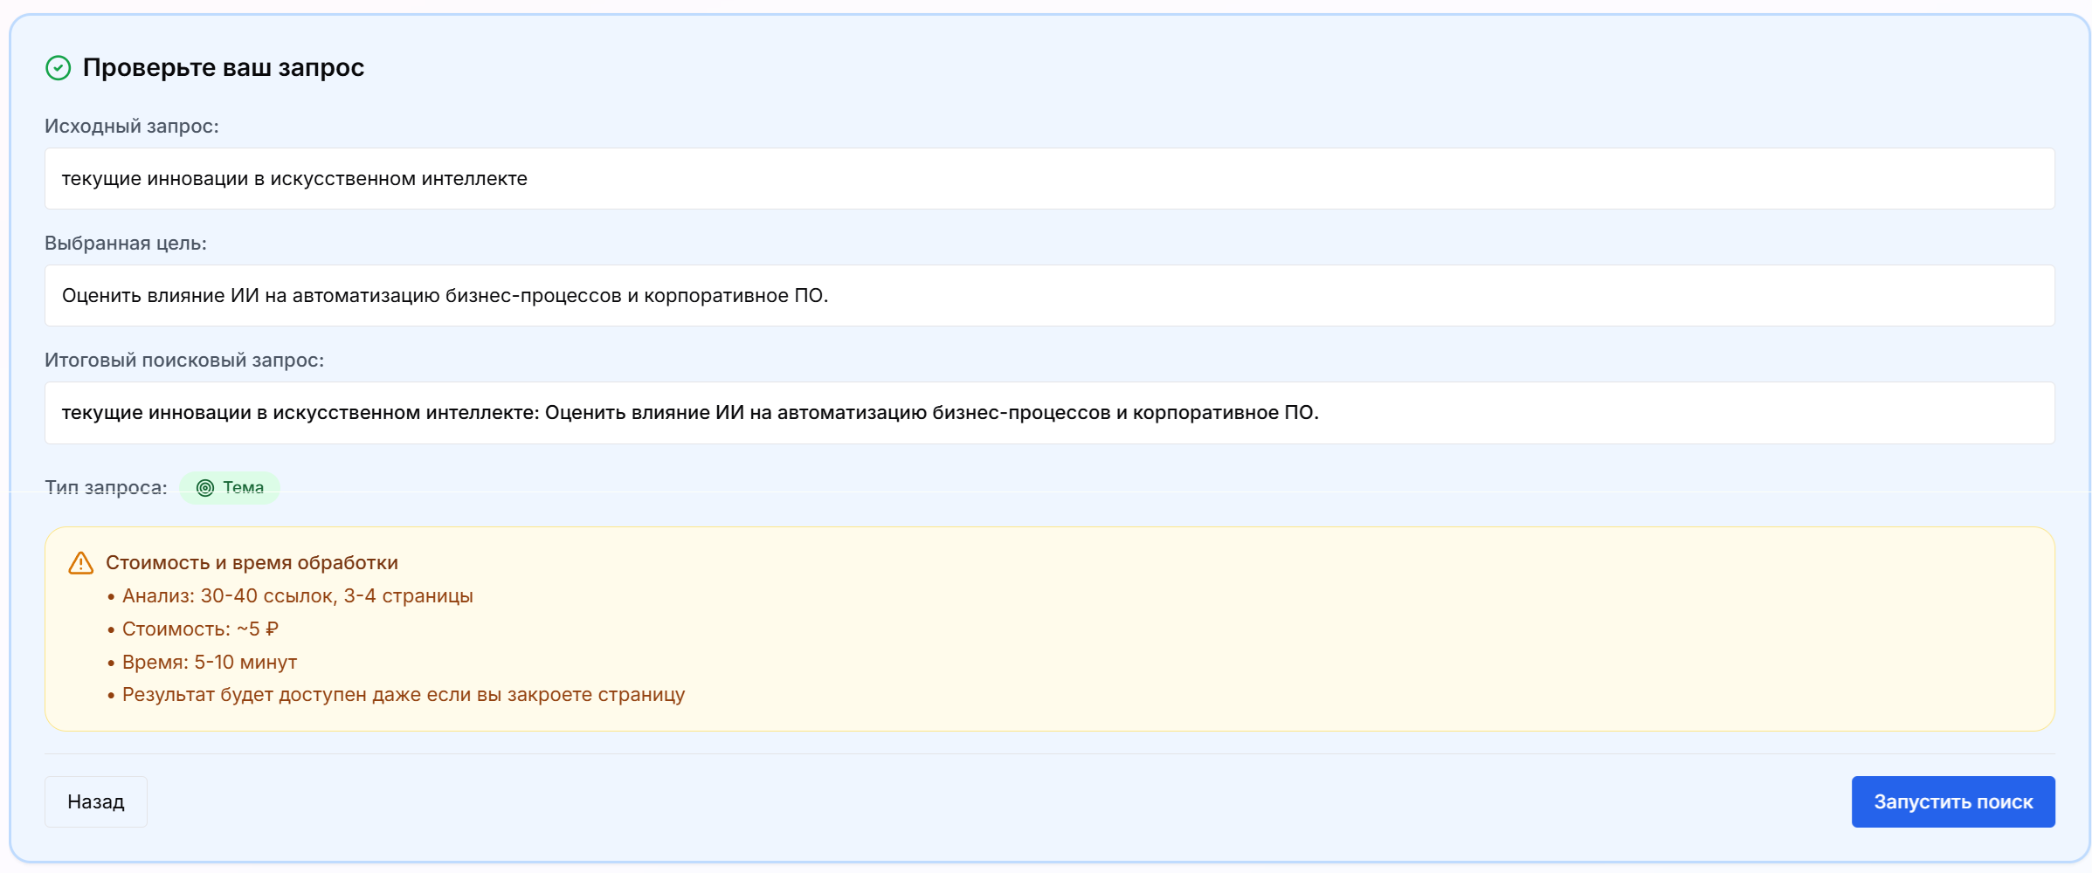The image size is (2092, 873).
Task: Select the Тема query type badge
Action: click(x=231, y=488)
